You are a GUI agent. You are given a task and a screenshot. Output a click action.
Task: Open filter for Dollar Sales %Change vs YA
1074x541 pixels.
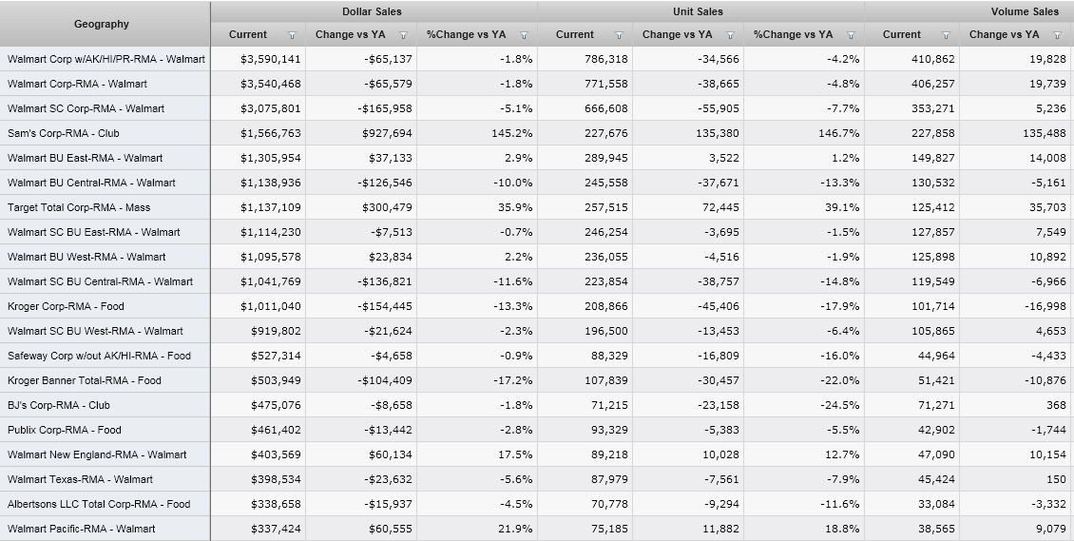pyautogui.click(x=524, y=35)
